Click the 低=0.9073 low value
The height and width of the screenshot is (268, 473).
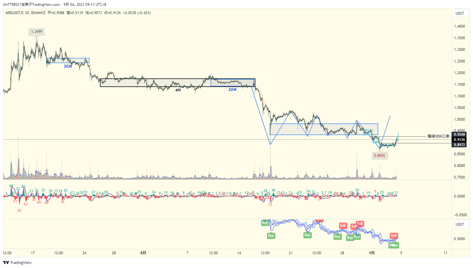tap(93, 13)
